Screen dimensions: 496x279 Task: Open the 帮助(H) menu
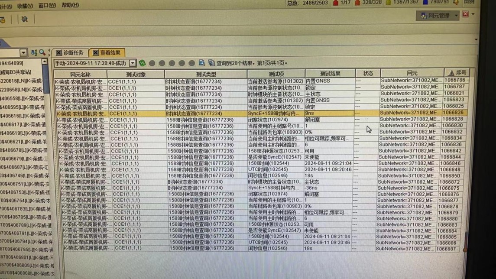70,5
